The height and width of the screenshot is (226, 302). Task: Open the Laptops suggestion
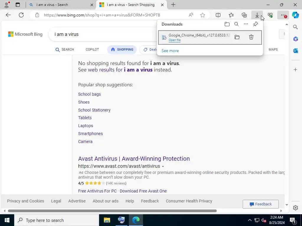86,126
